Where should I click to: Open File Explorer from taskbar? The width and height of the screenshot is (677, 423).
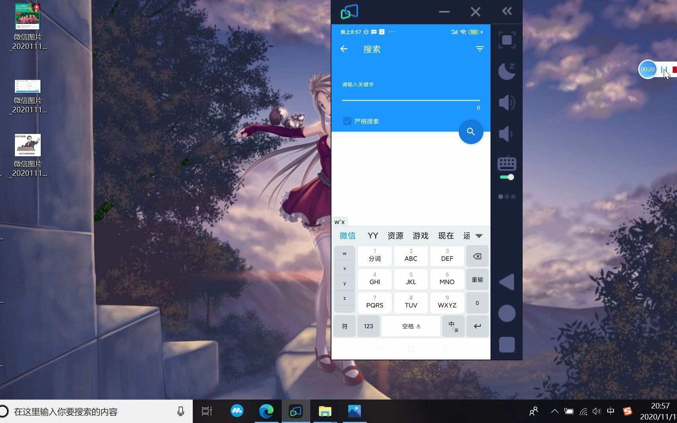point(325,411)
